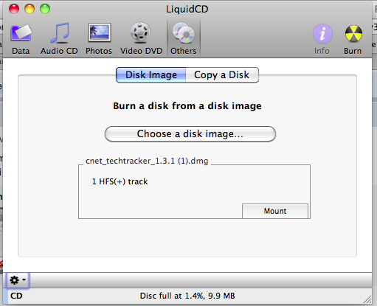Select the 1 HFS(+) track entry
This screenshot has height=306, width=377.
pyautogui.click(x=120, y=181)
